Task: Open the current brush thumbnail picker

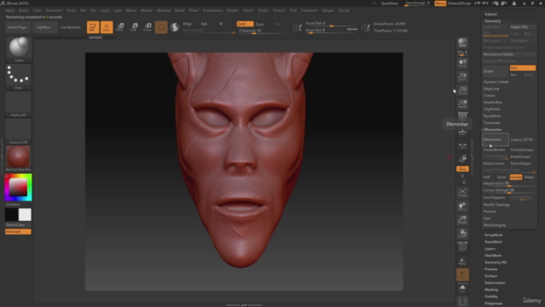Action: click(x=19, y=49)
